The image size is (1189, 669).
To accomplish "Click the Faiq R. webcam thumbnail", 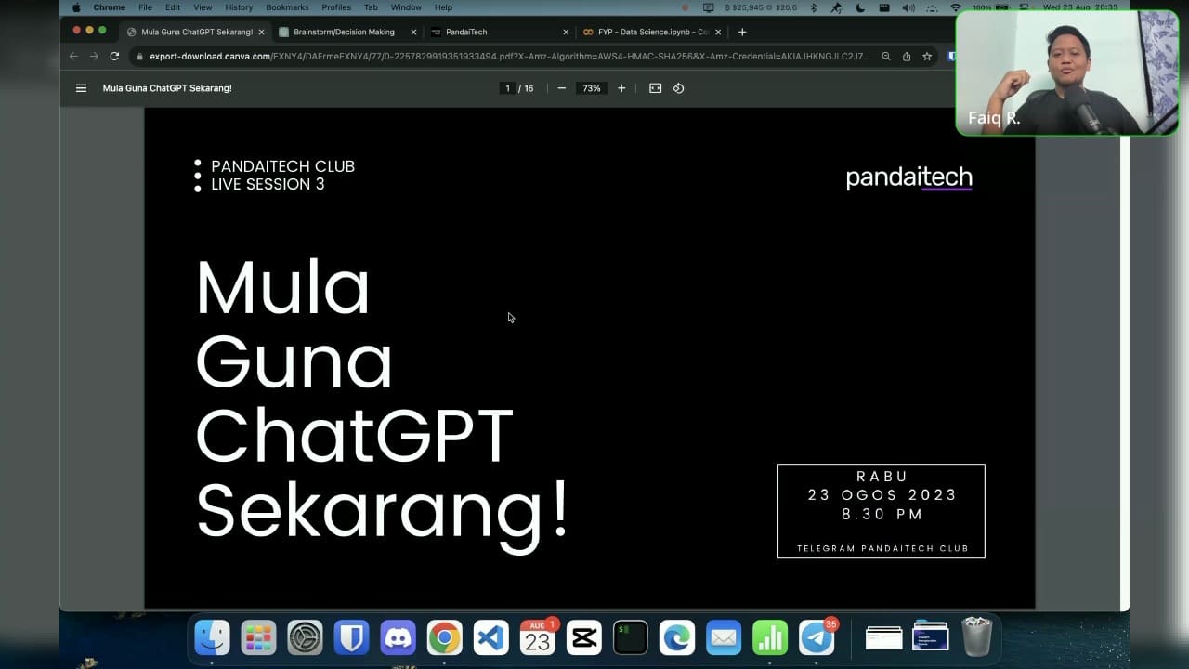I will click(x=1066, y=74).
